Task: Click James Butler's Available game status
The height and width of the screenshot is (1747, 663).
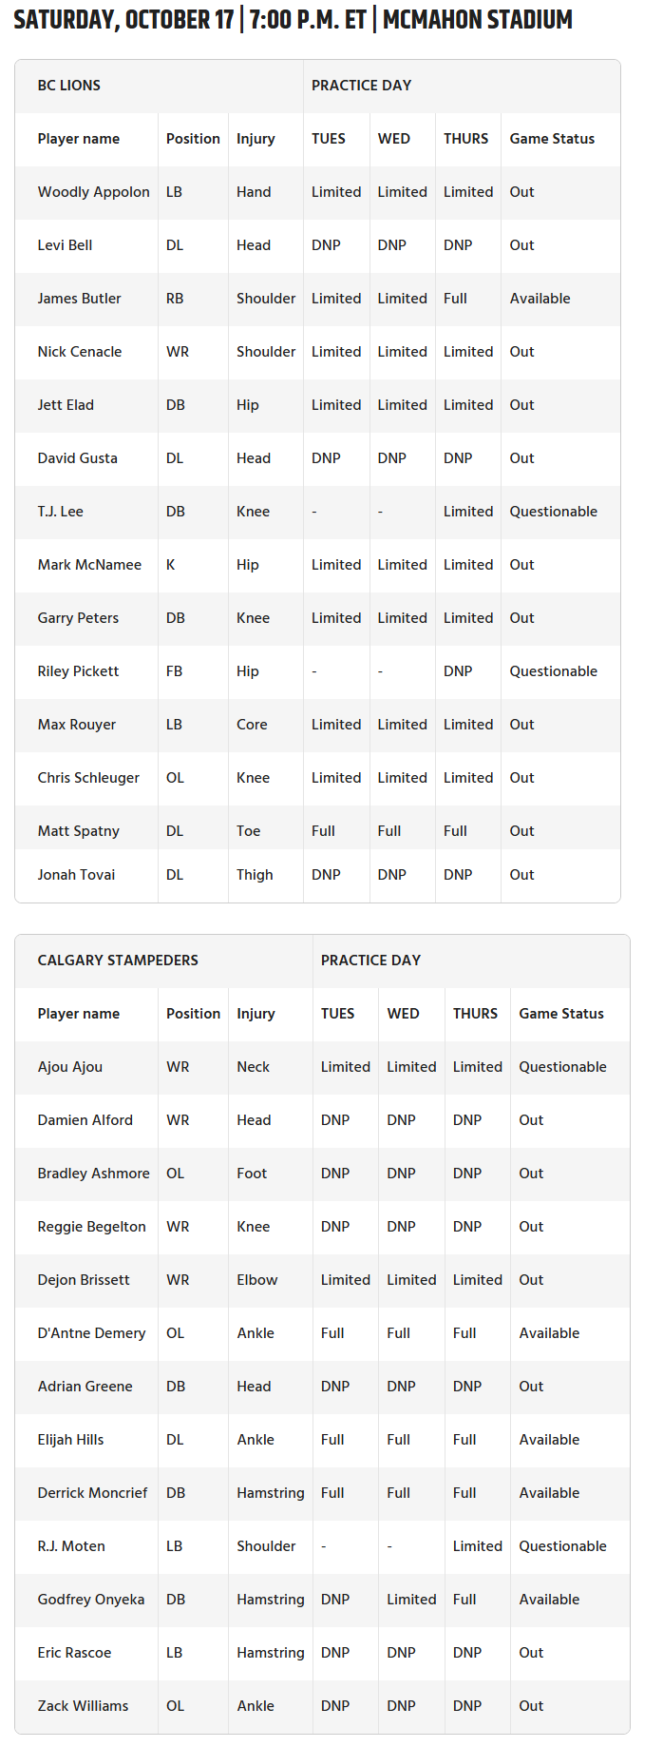Action: (x=540, y=299)
